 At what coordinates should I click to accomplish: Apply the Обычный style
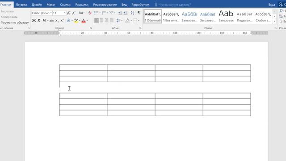coord(153,17)
